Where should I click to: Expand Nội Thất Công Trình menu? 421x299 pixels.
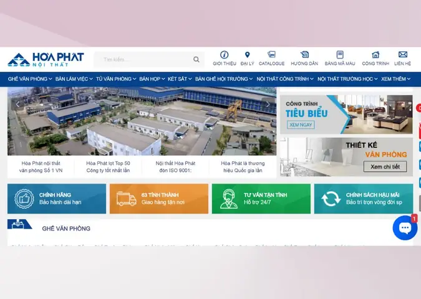click(285, 79)
